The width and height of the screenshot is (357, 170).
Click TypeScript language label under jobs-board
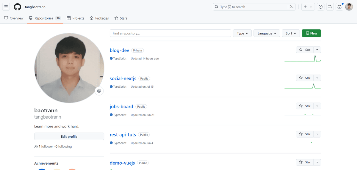(120, 115)
